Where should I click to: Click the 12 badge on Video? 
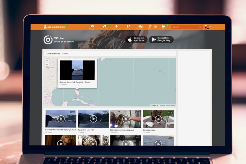167,25
